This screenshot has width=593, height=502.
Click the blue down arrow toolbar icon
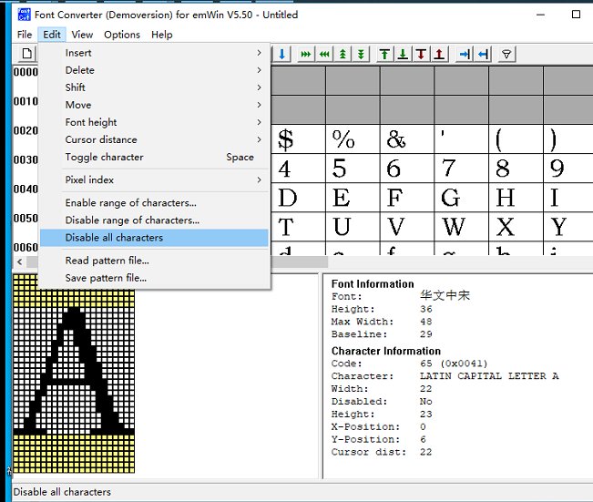(x=281, y=54)
